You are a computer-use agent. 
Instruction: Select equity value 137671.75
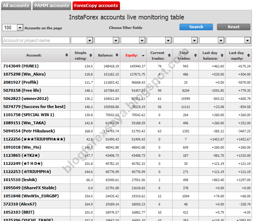point(138,74)
